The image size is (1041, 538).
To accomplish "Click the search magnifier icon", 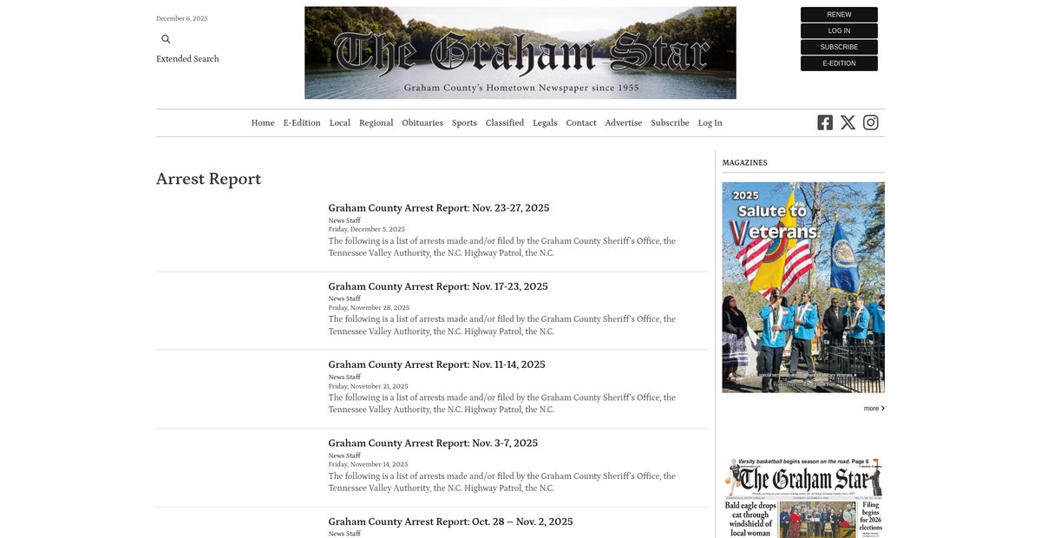I will [x=166, y=39].
